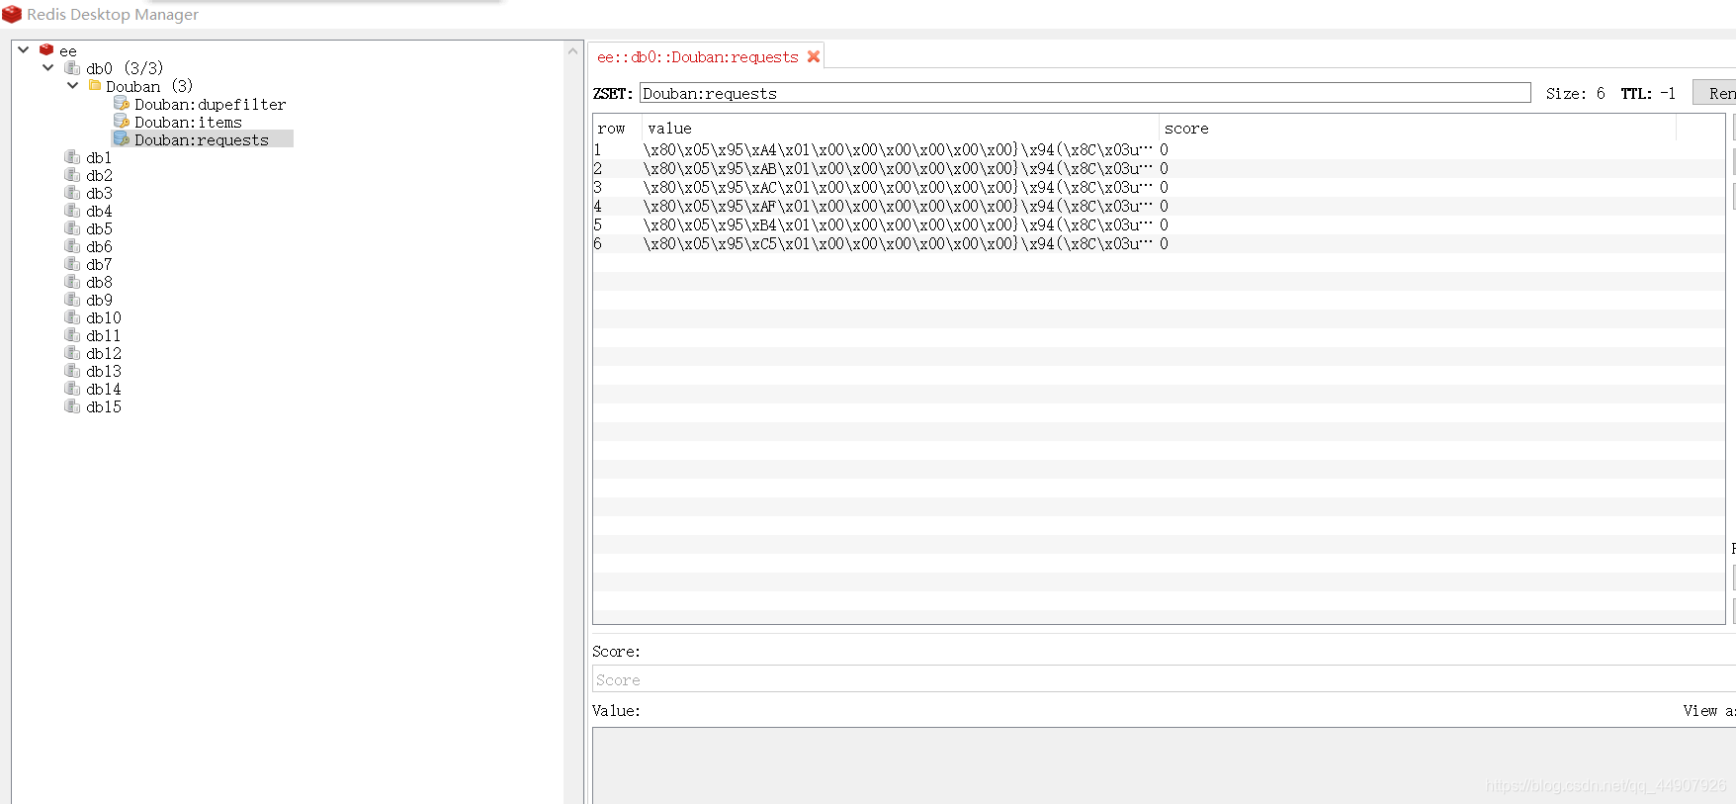Viewport: 1736px width, 804px height.
Task: Select the Douban:requests key
Action: pos(202,139)
